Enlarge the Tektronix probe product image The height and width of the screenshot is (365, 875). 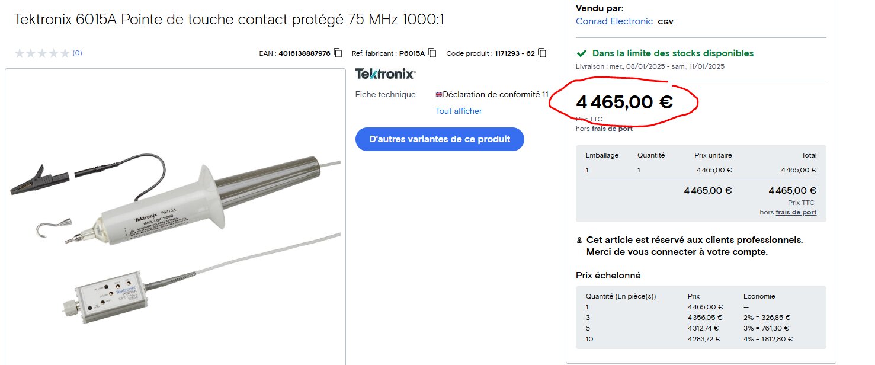click(x=175, y=216)
